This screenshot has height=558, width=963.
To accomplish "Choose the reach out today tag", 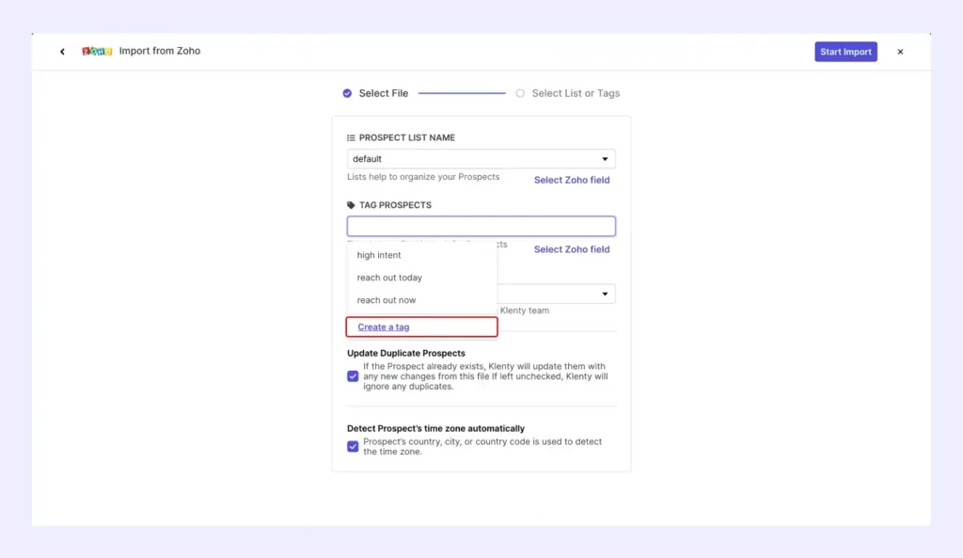I will tap(389, 278).
